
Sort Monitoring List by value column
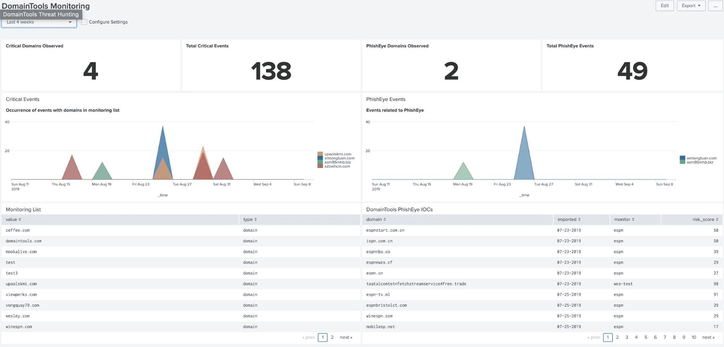click(x=13, y=220)
